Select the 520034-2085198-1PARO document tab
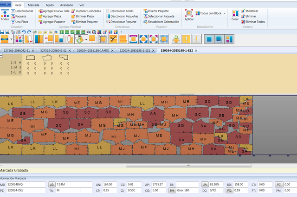 [x=93, y=50]
